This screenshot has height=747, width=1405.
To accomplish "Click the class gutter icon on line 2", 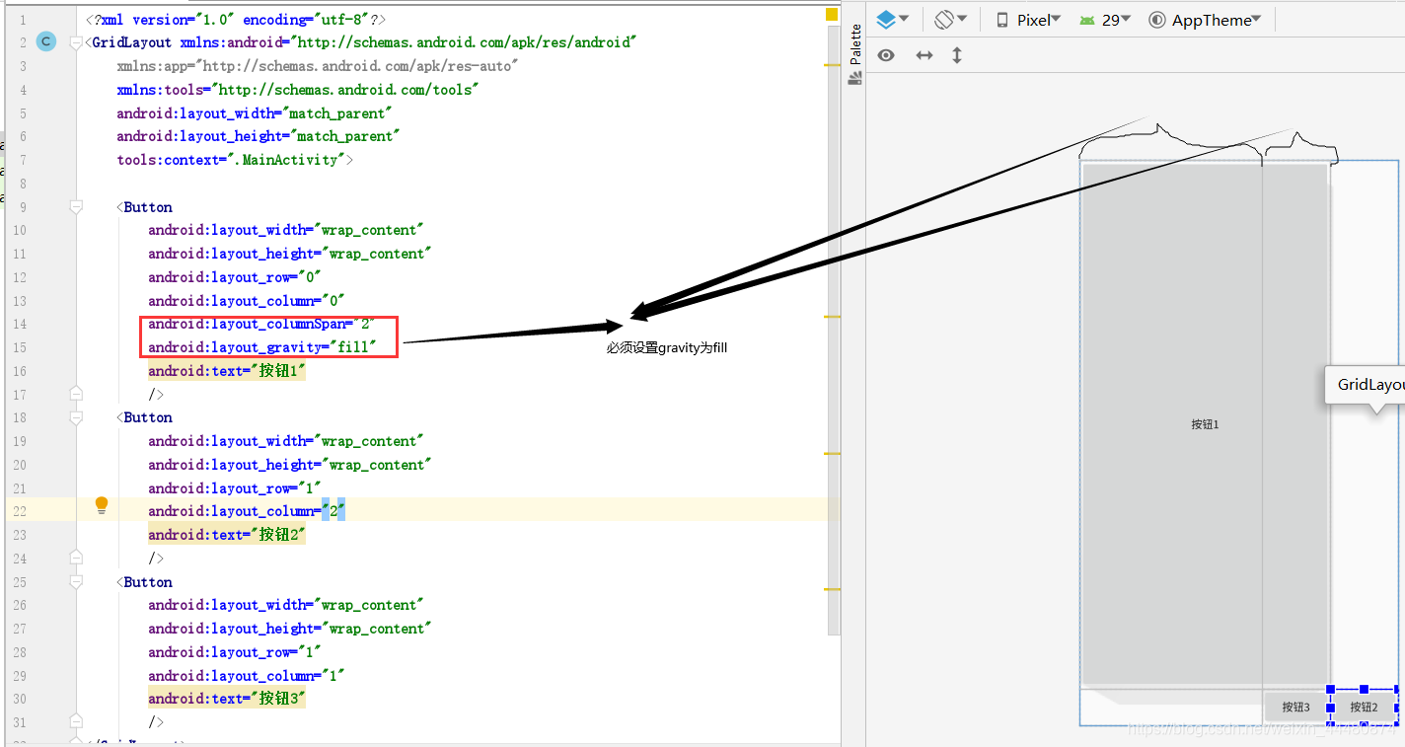I will pyautogui.click(x=46, y=41).
